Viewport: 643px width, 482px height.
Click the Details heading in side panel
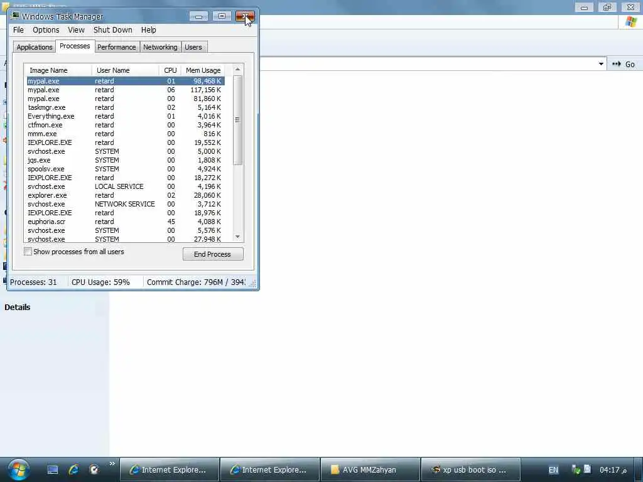[17, 308]
